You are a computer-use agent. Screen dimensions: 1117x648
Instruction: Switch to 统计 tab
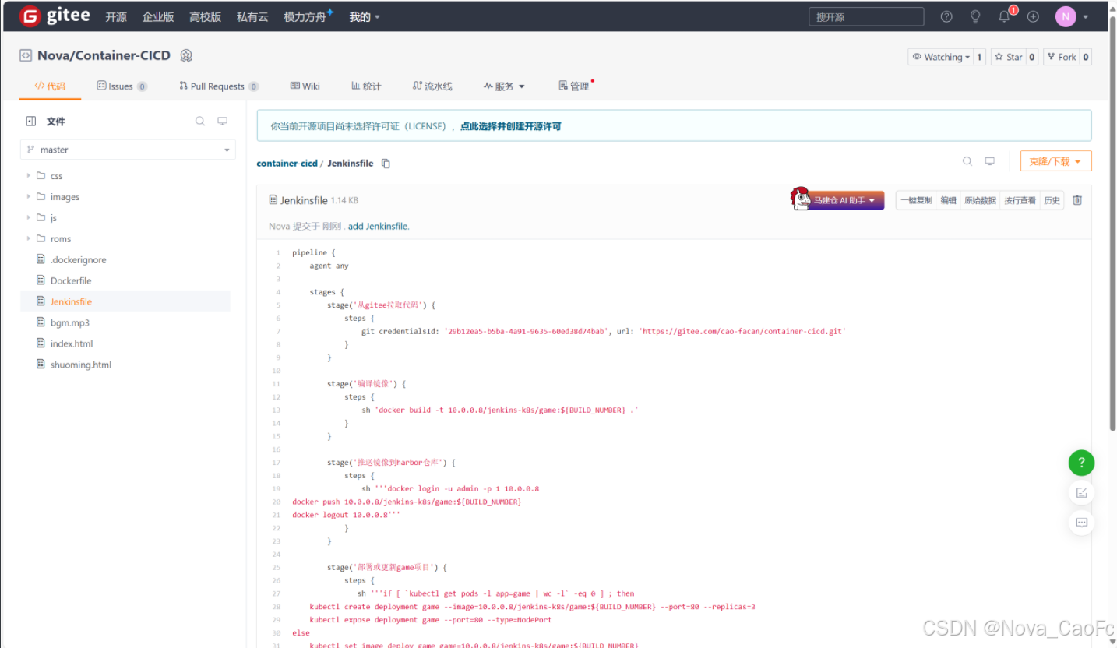click(x=366, y=86)
